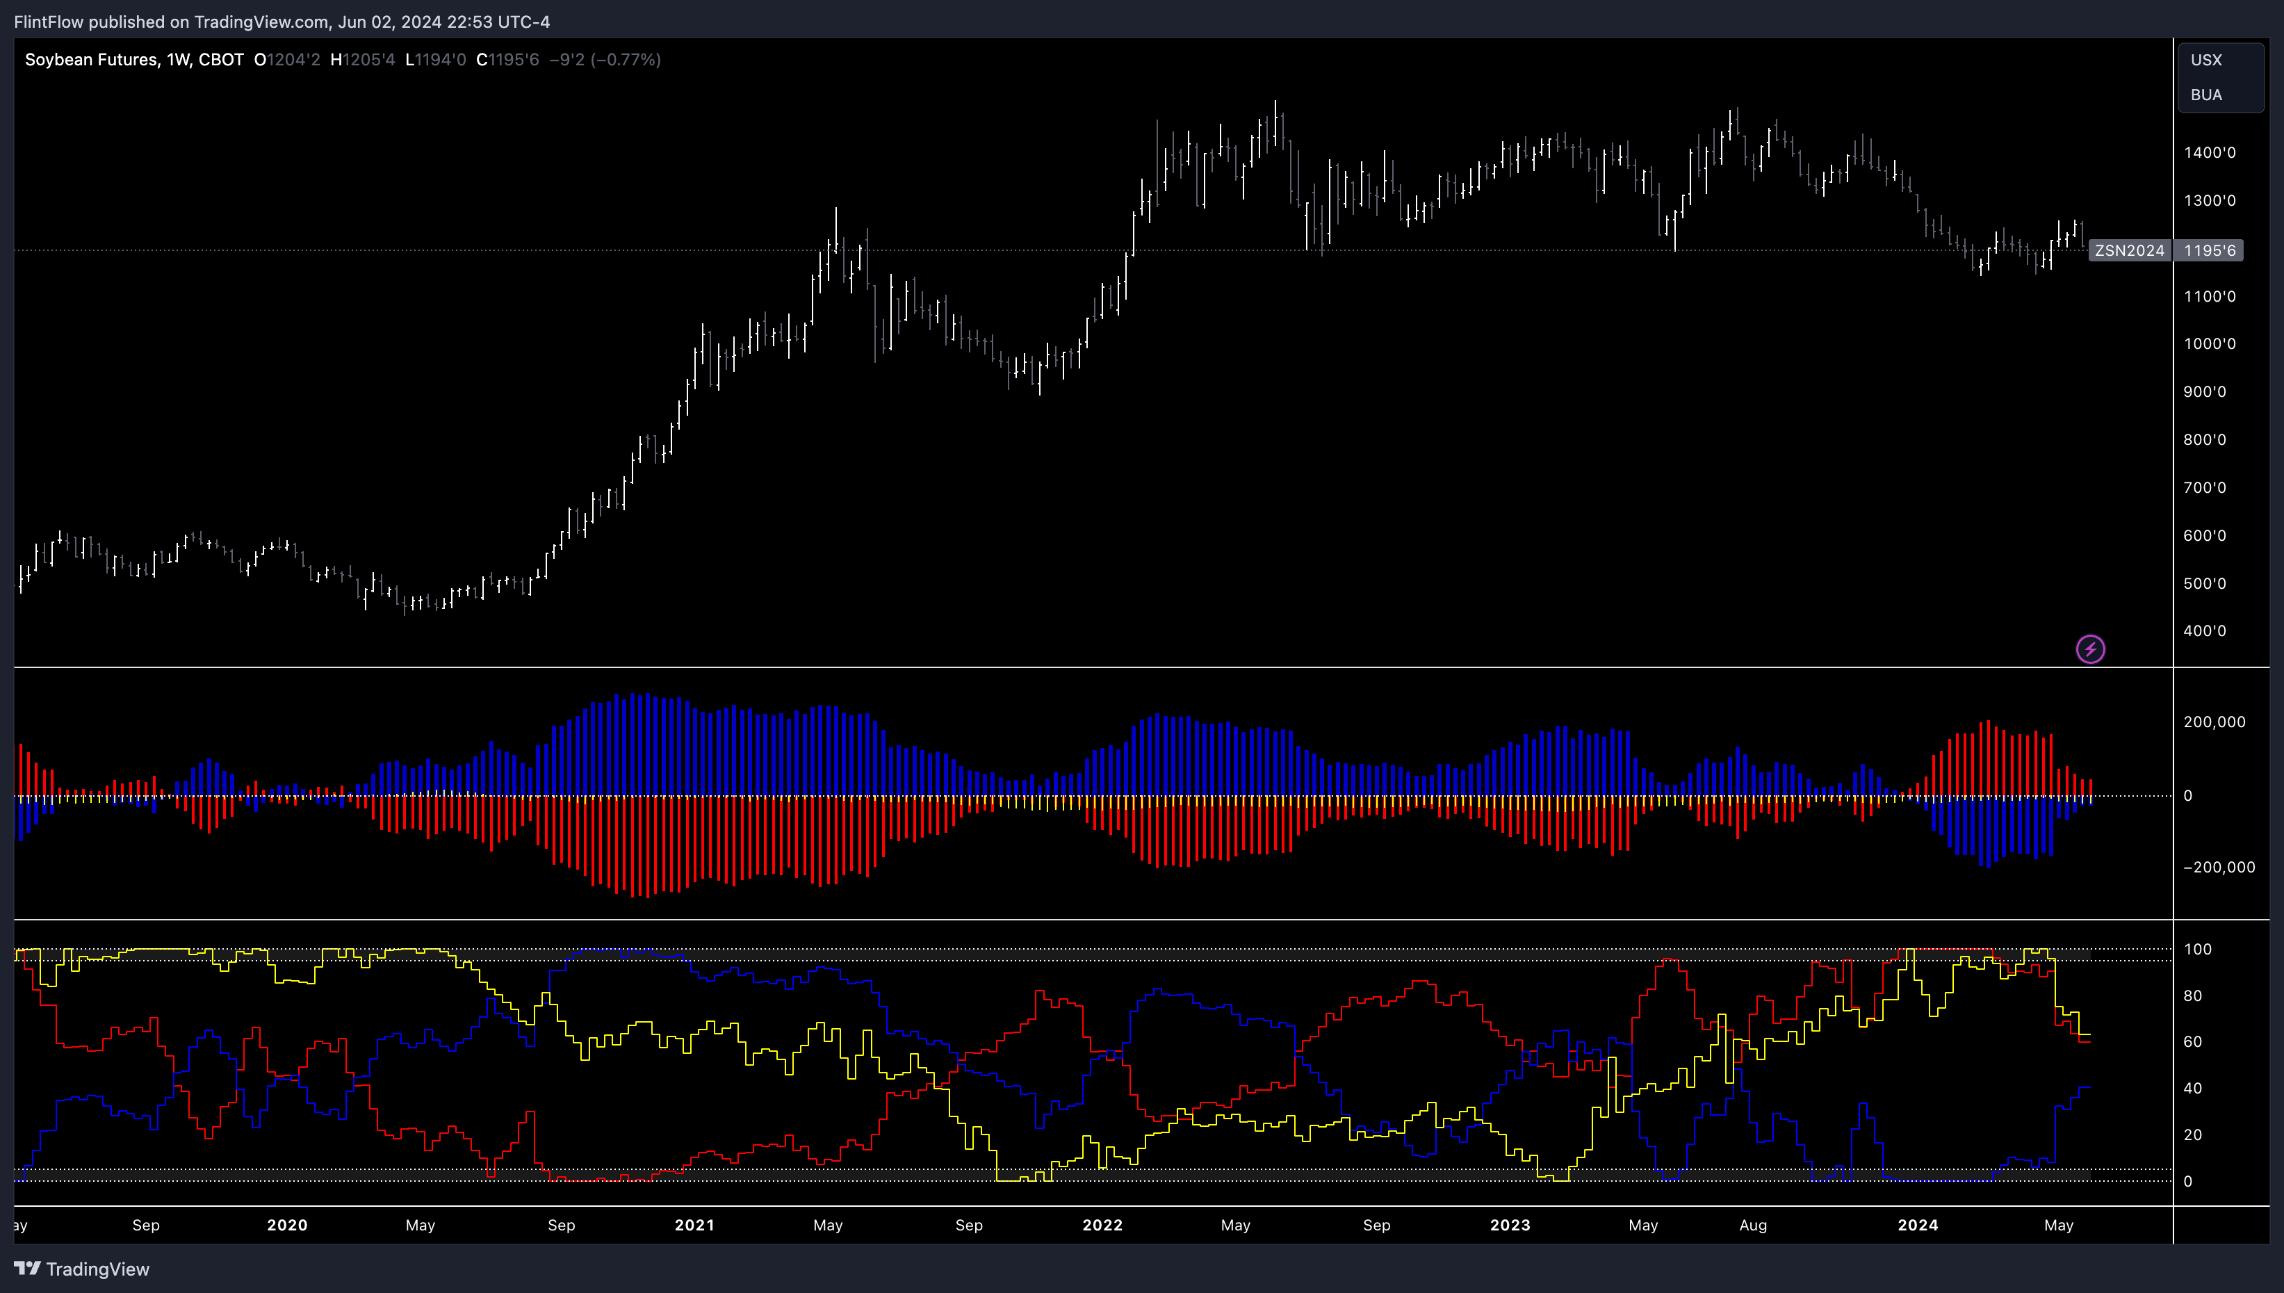Click the open price value O1204'2
Viewport: 2284px width, 1293px height.
pos(287,60)
